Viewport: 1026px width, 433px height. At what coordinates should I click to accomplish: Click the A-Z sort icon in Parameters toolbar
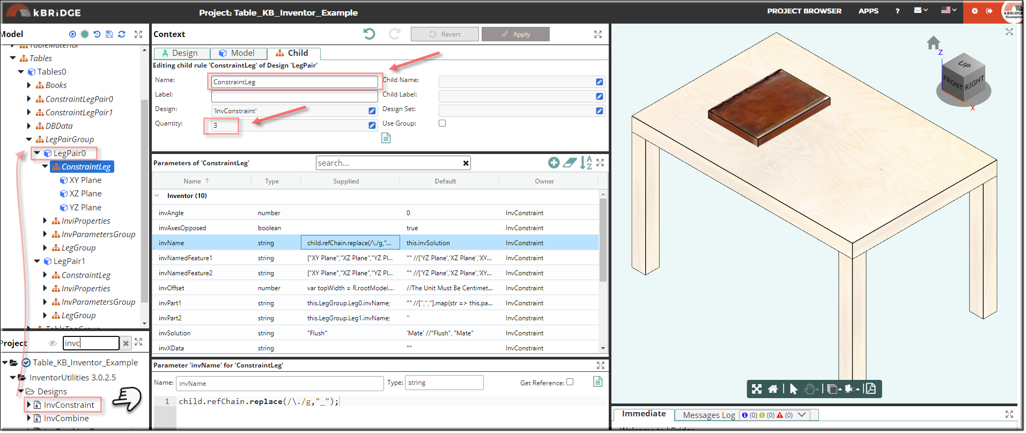(x=586, y=163)
